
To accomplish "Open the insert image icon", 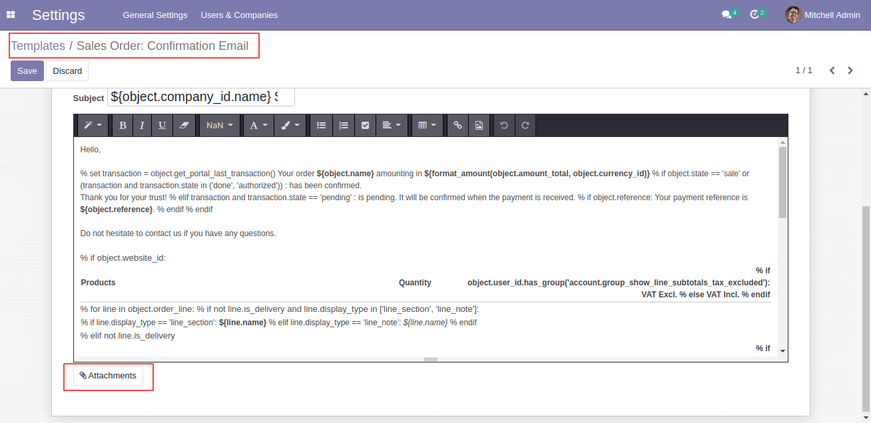I will click(479, 125).
